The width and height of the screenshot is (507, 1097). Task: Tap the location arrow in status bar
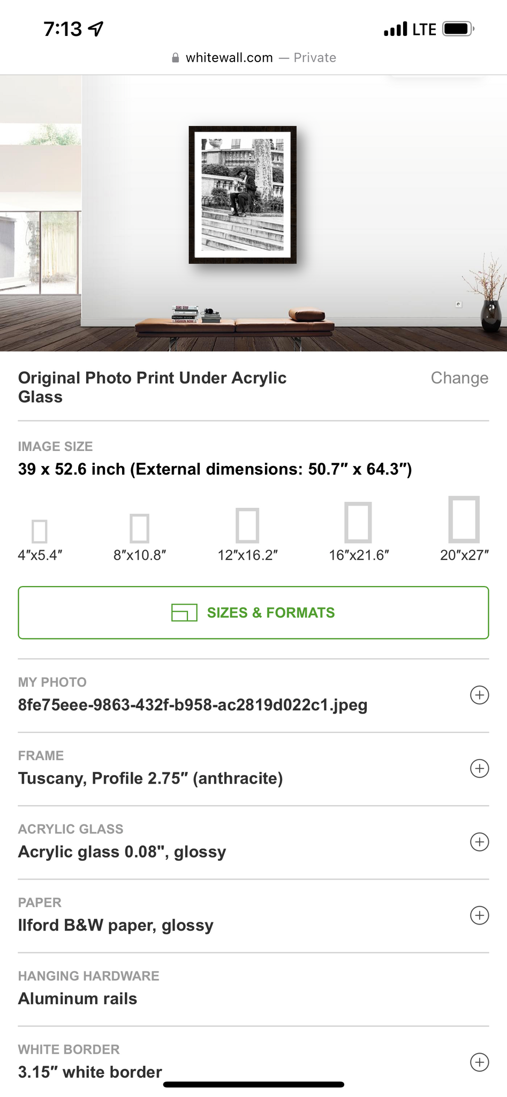[x=96, y=29]
